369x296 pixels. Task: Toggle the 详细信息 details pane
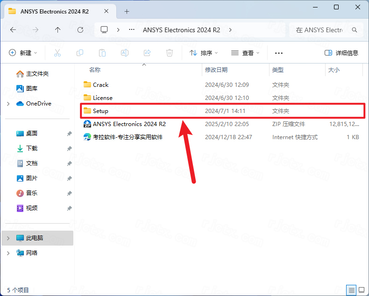pos(341,53)
